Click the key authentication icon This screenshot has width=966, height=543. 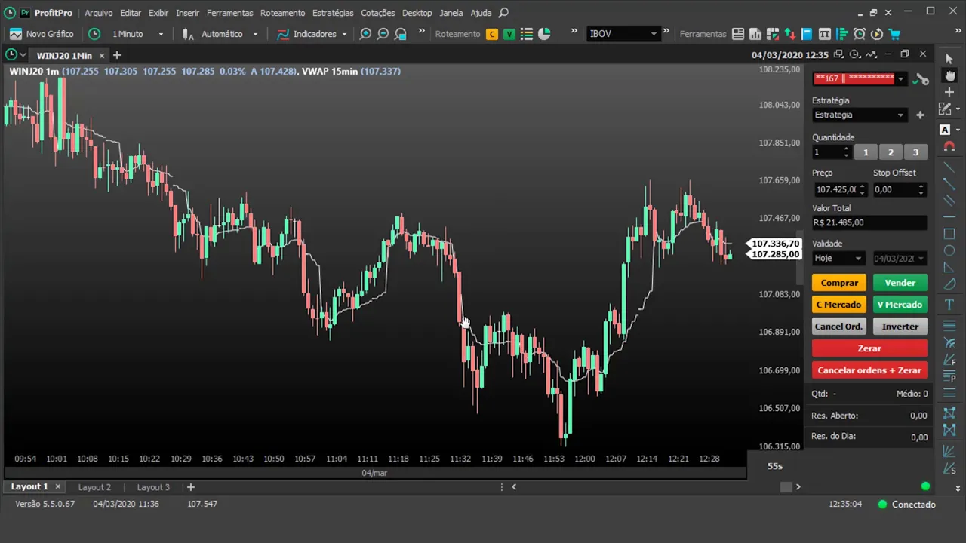point(921,79)
